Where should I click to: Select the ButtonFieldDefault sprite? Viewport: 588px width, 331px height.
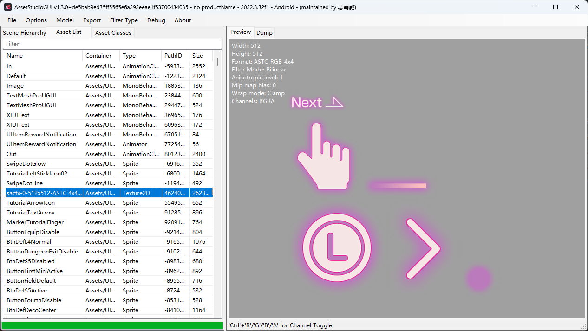pos(109,281)
